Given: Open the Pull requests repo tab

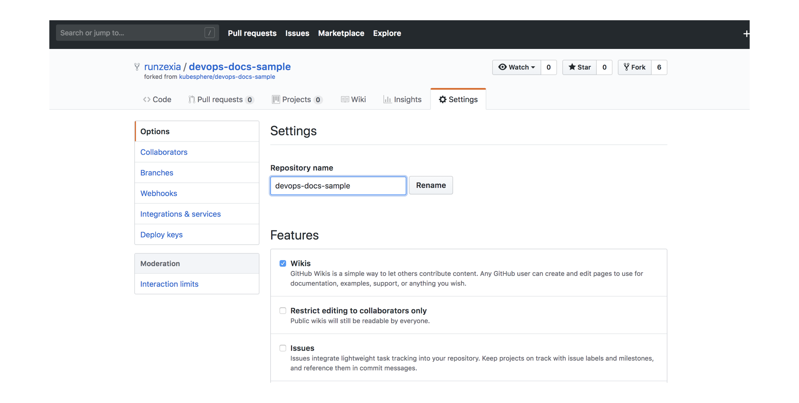Looking at the screenshot, I should (221, 99).
